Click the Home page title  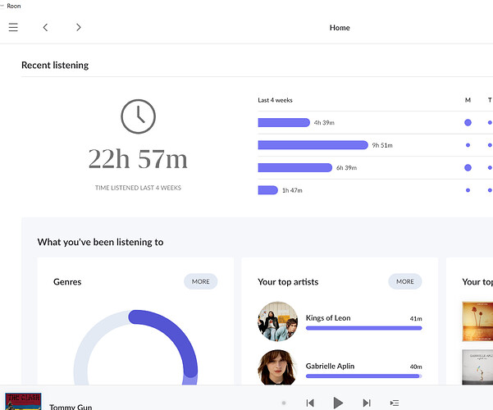pyautogui.click(x=340, y=28)
